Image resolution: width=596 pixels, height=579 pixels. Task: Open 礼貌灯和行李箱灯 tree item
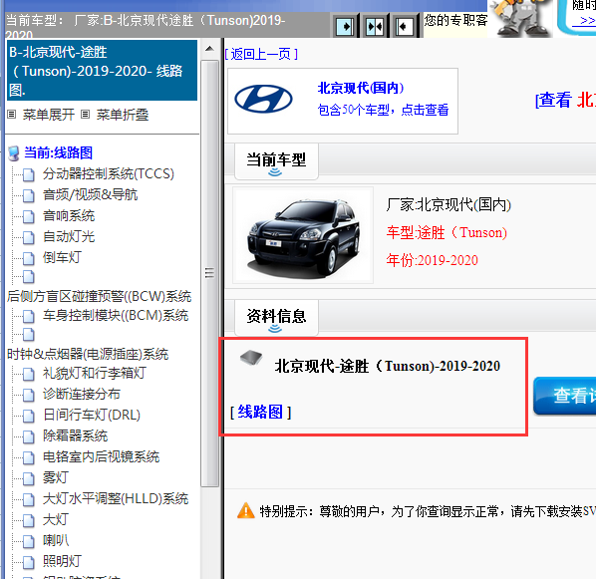[95, 373]
